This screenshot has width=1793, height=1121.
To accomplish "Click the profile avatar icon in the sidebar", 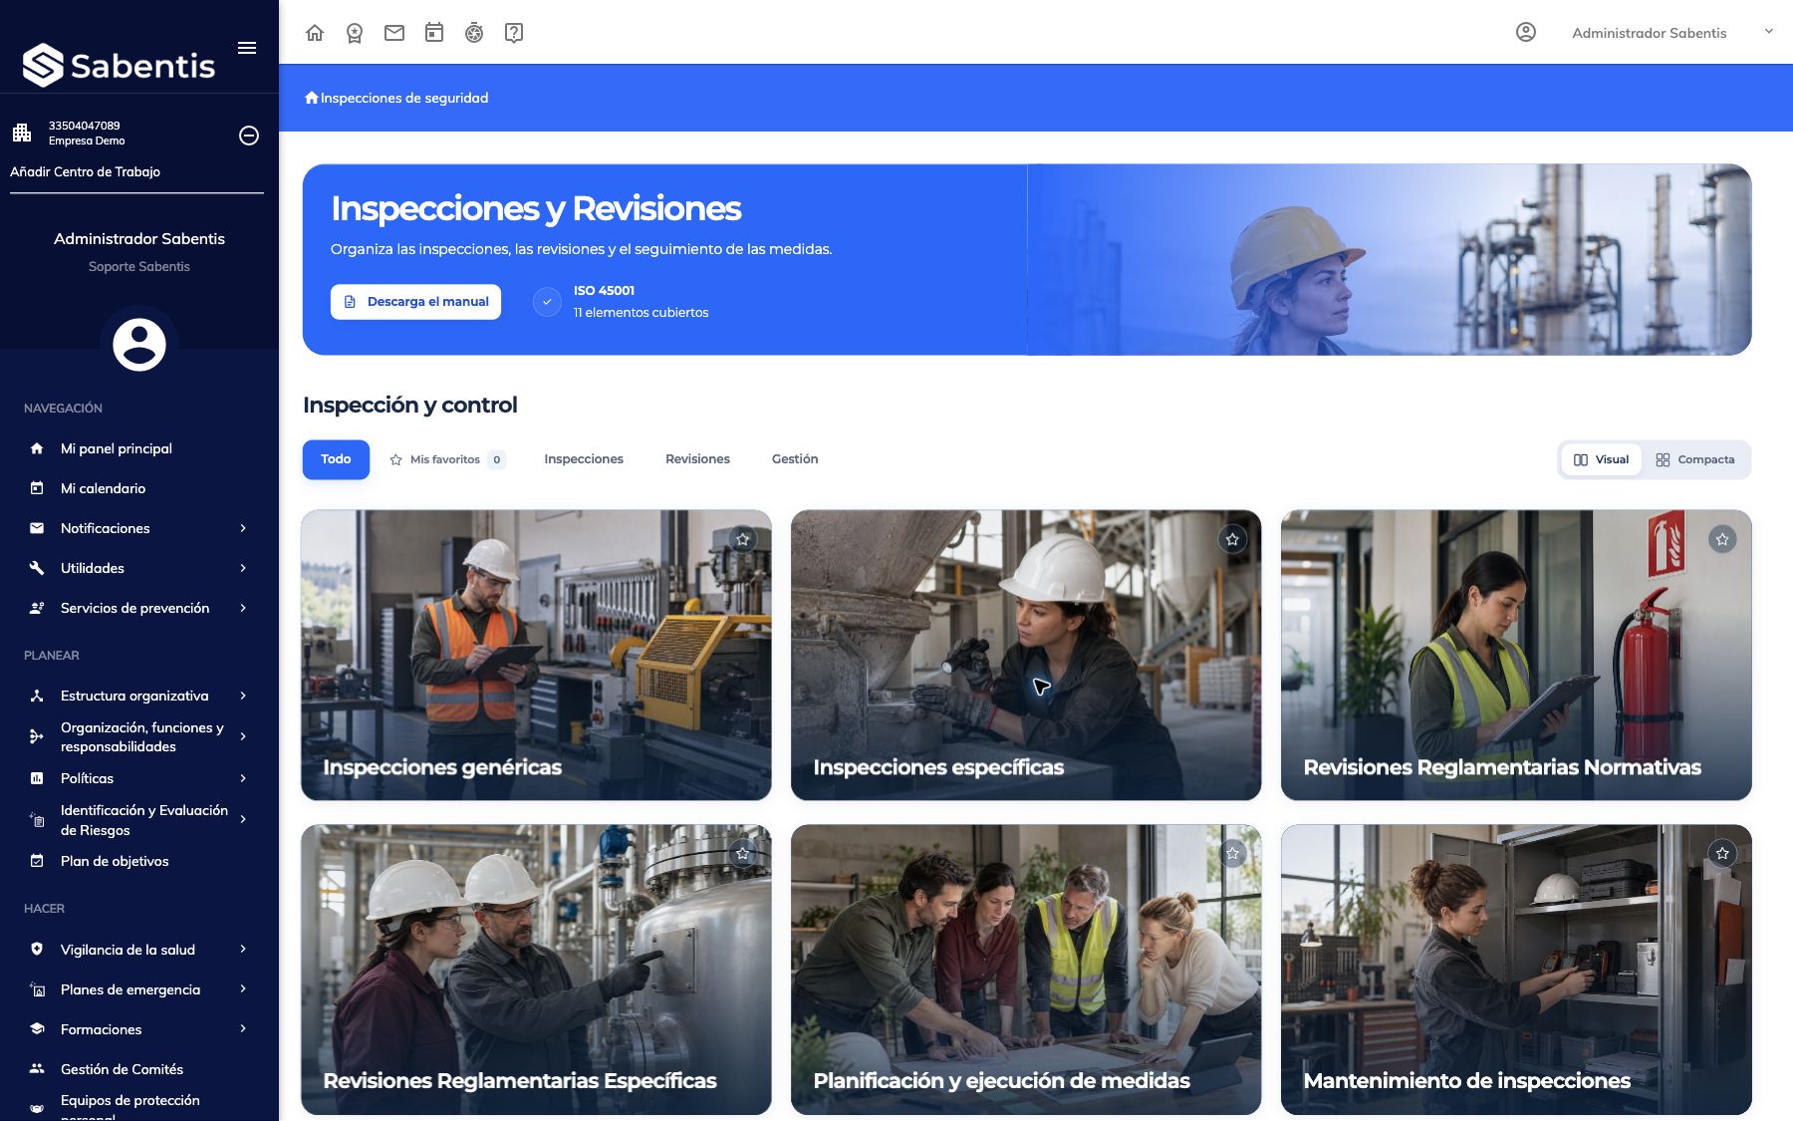I will click(139, 344).
